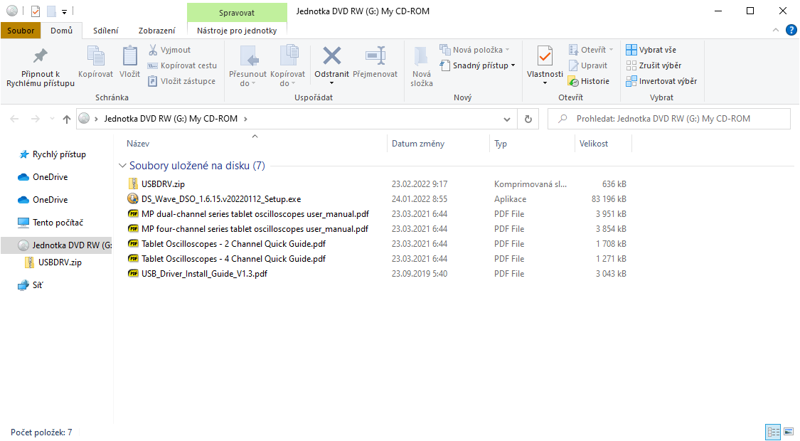
Task: Click the Nová složka folder icon
Action: coord(421,55)
